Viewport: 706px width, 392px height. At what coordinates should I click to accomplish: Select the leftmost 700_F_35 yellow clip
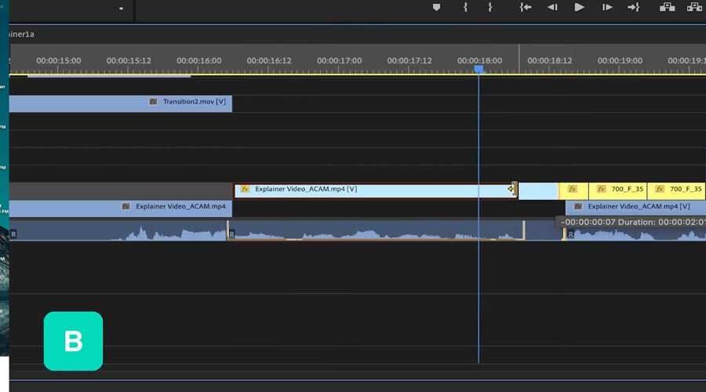click(618, 191)
